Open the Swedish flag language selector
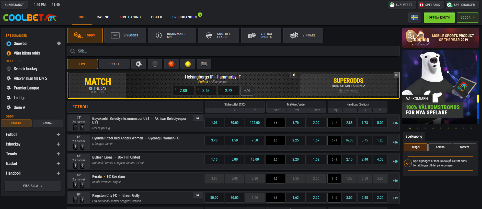 [414, 18]
